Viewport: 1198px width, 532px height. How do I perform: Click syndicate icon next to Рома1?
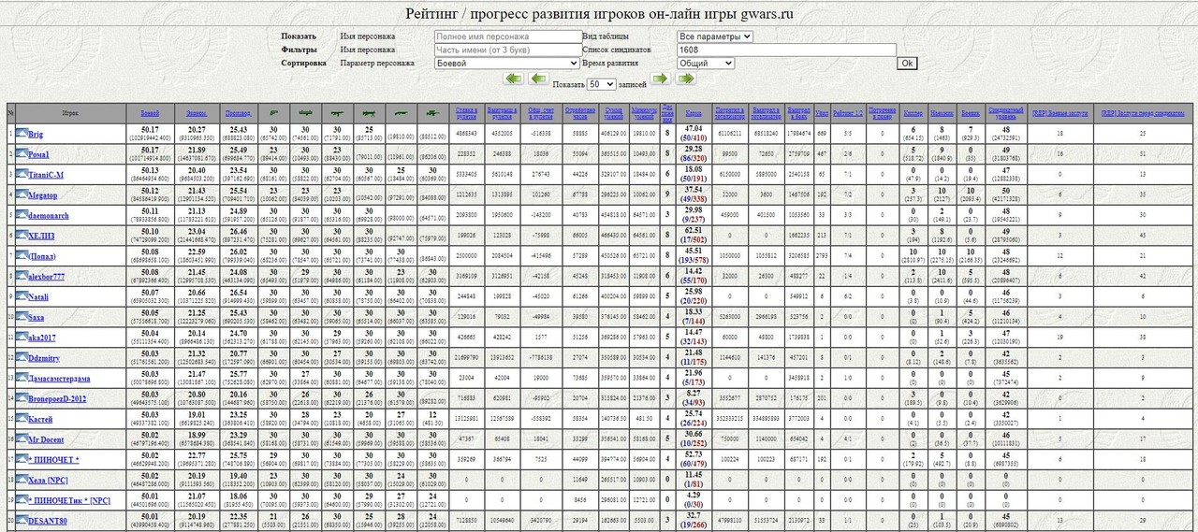point(22,154)
